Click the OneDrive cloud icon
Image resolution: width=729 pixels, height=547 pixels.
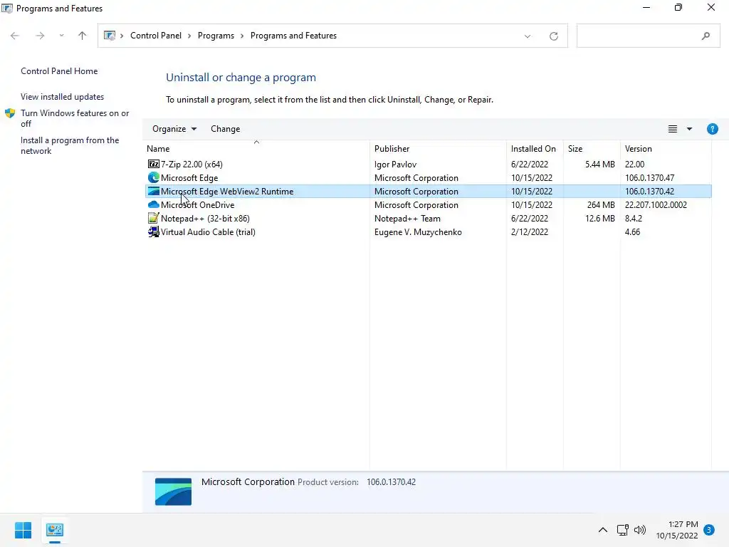tap(154, 204)
